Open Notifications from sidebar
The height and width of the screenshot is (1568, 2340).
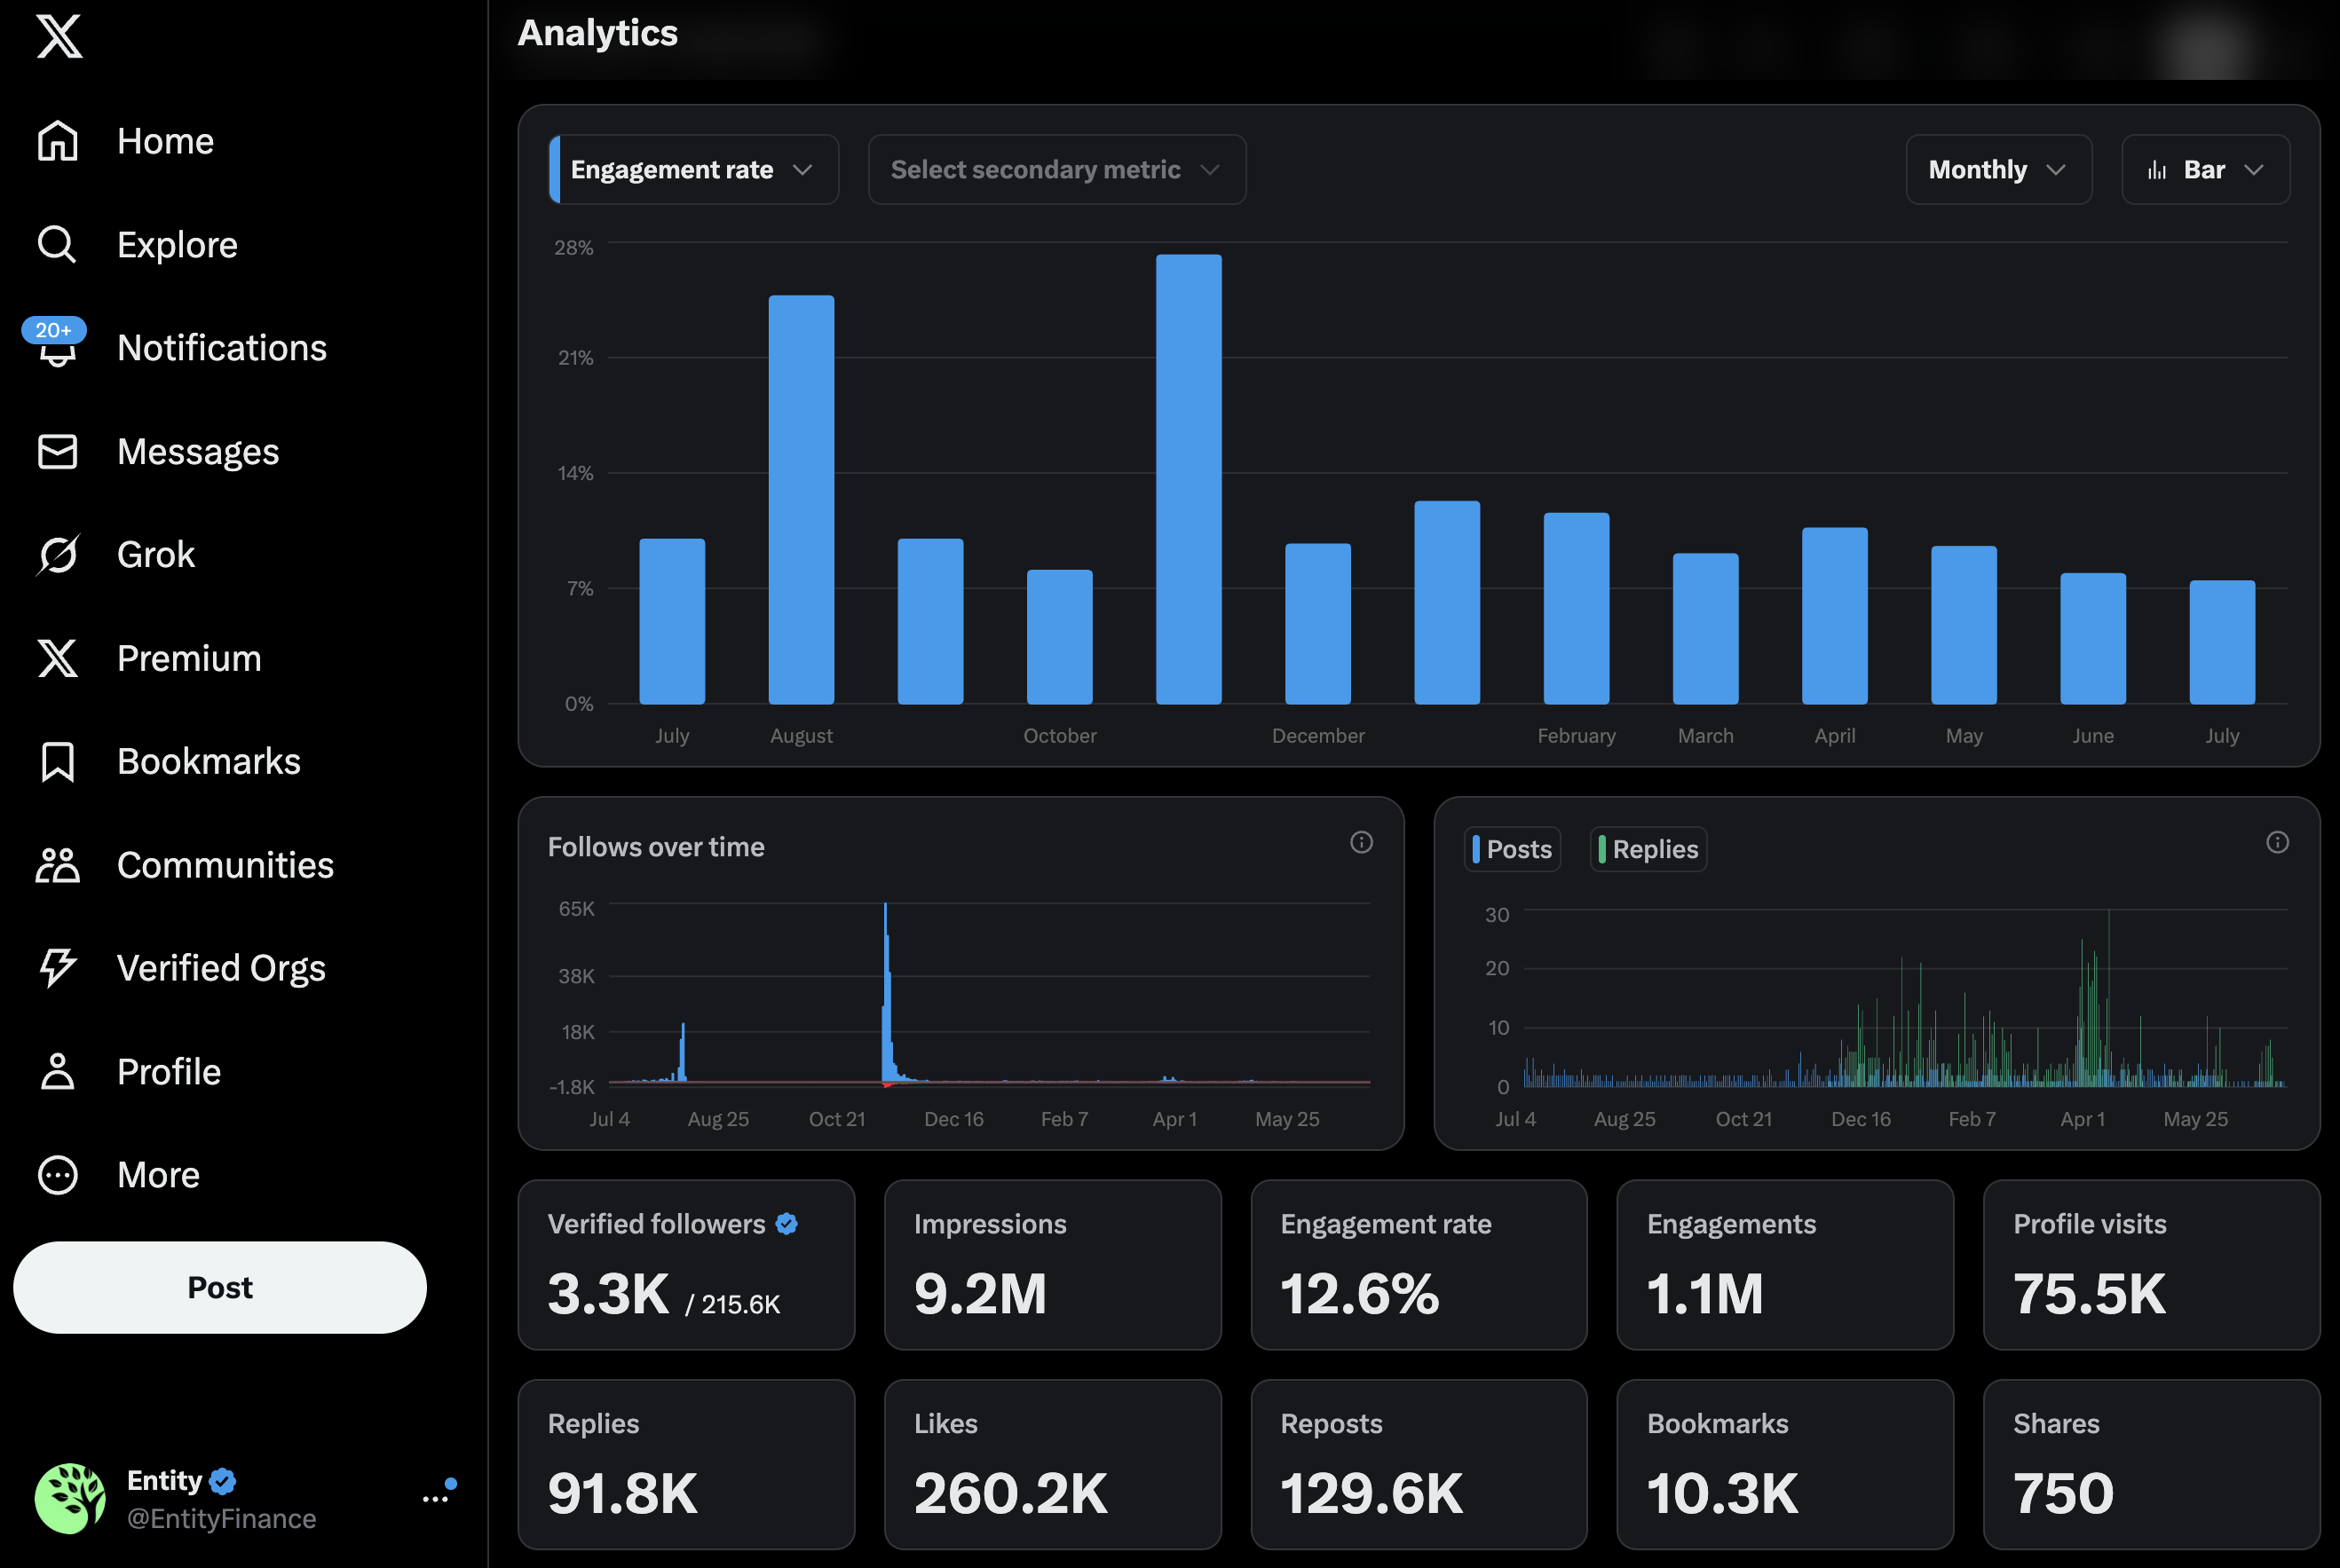(x=222, y=348)
